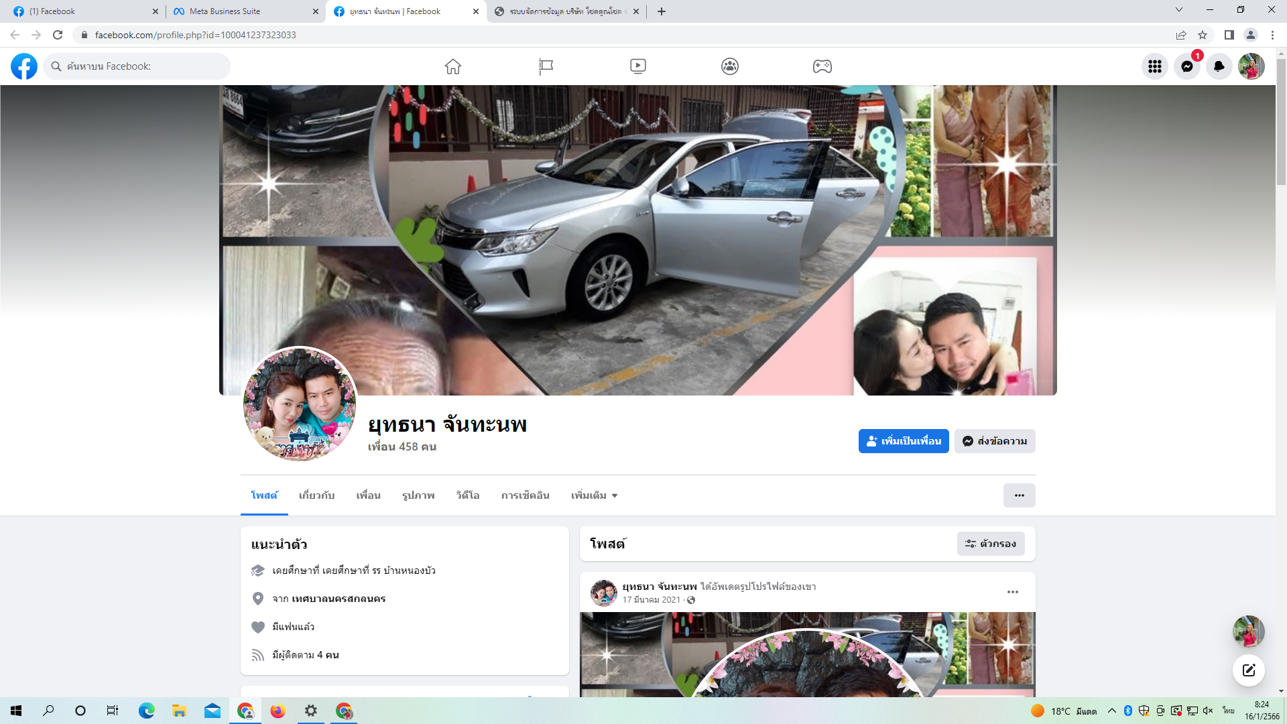This screenshot has width=1287, height=724.
Task: Open the ตัวกรอง filter button
Action: pyautogui.click(x=990, y=544)
